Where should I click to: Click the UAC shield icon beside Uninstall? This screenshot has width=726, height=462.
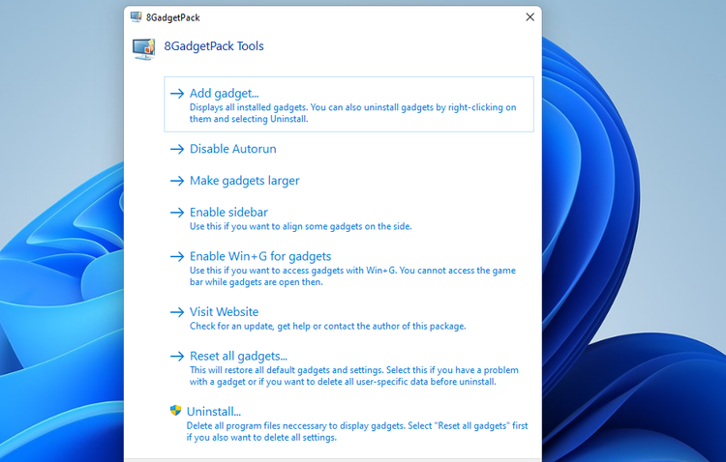175,410
